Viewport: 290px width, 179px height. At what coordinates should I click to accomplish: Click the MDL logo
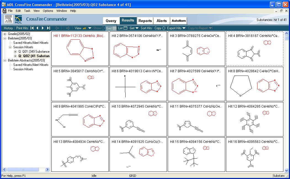[18, 19]
